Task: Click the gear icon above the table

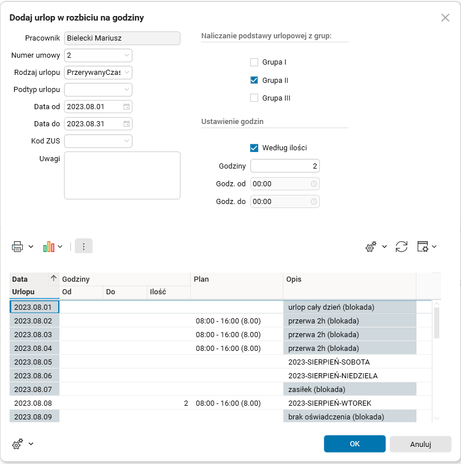Action: [371, 246]
